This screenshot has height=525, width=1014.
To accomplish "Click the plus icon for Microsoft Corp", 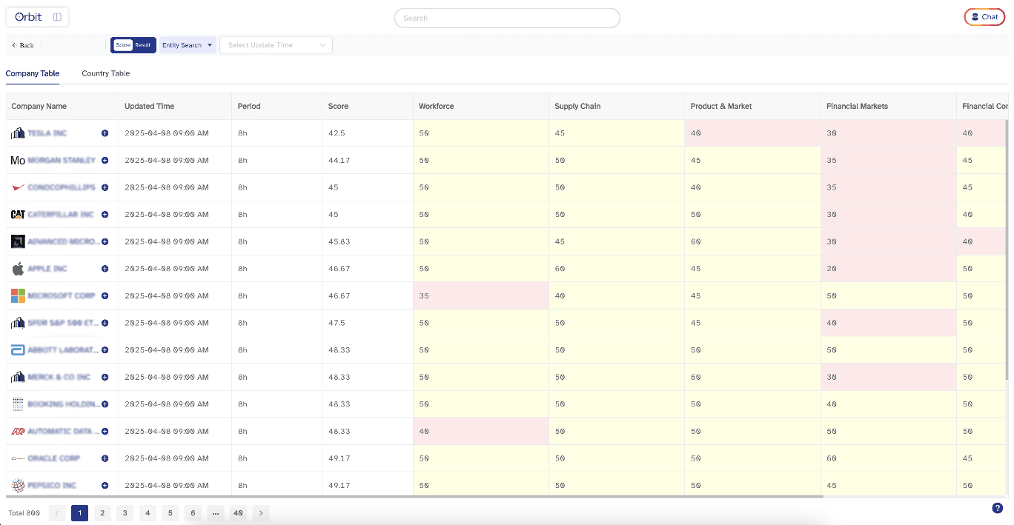I will pos(105,295).
